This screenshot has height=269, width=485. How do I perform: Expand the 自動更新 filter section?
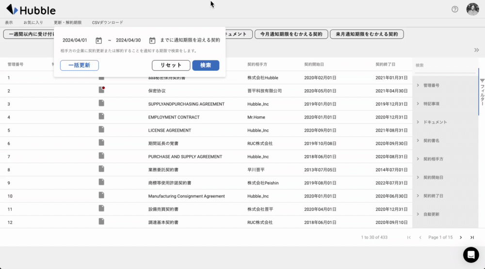(431, 214)
